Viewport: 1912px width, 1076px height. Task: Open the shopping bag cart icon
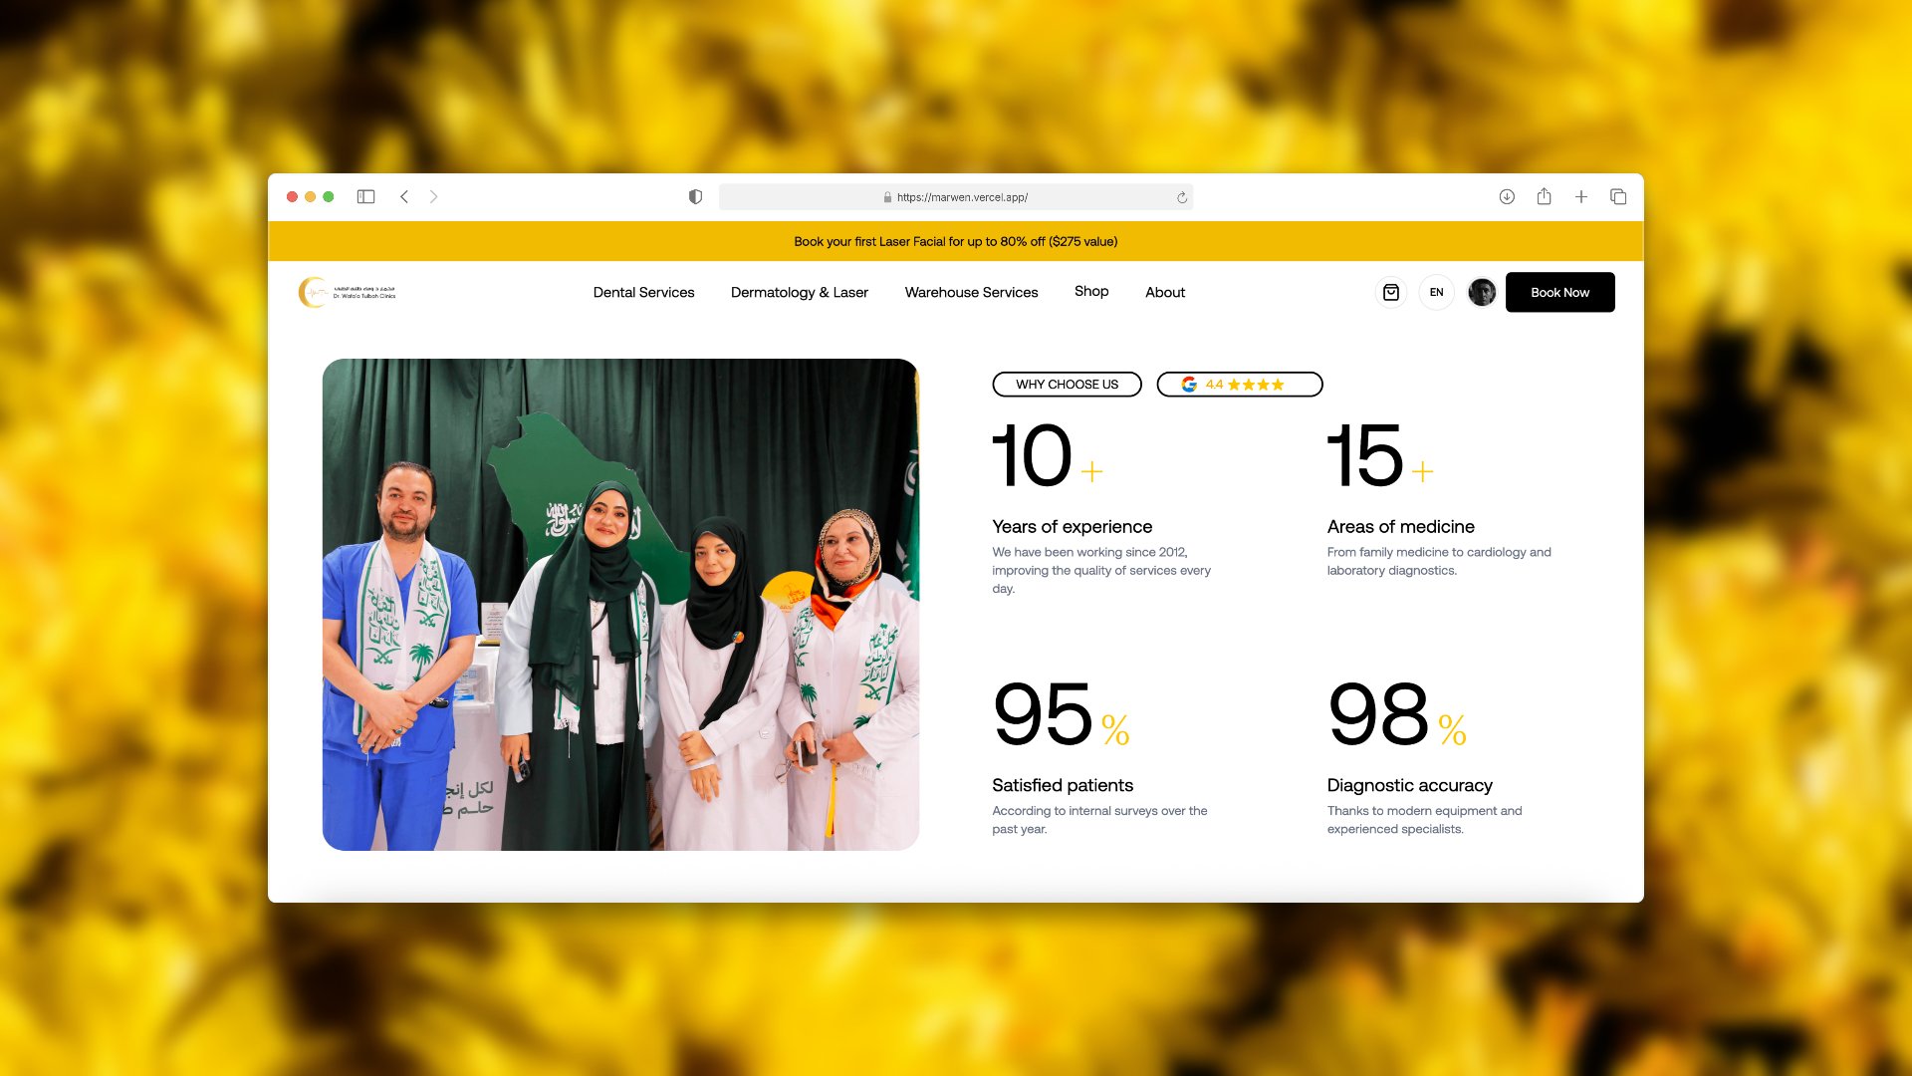click(x=1391, y=292)
